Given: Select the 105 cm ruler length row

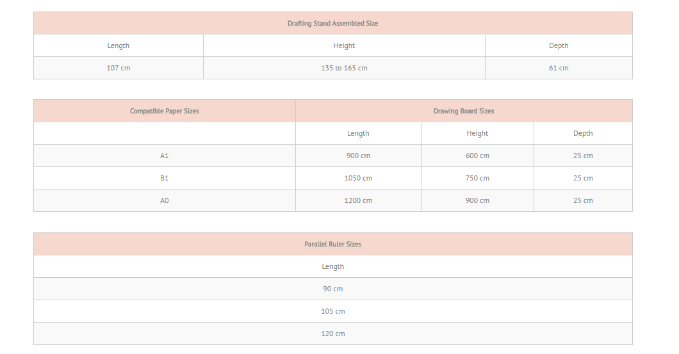Looking at the screenshot, I should click(x=332, y=311).
